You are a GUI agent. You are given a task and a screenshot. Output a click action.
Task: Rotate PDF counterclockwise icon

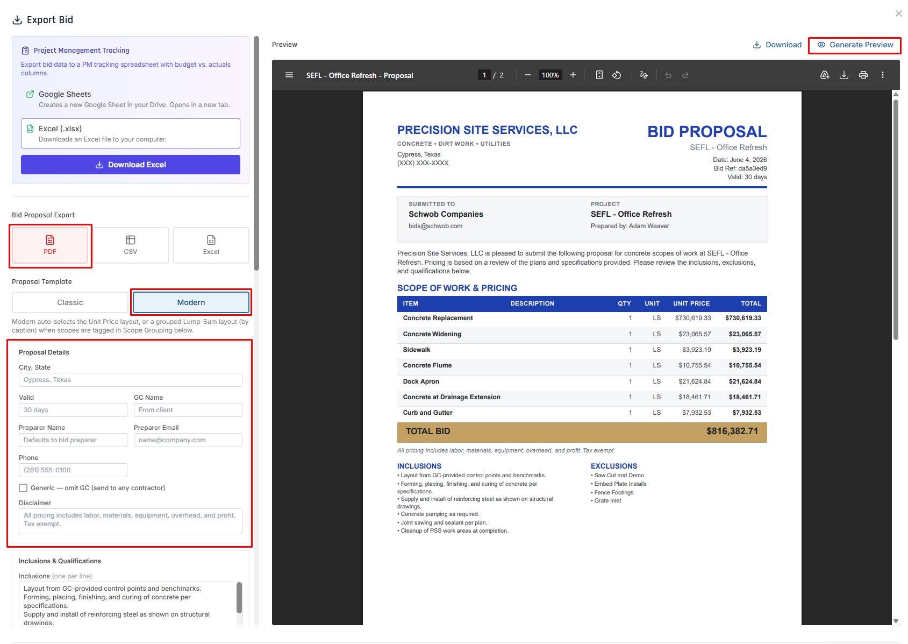pyautogui.click(x=617, y=75)
